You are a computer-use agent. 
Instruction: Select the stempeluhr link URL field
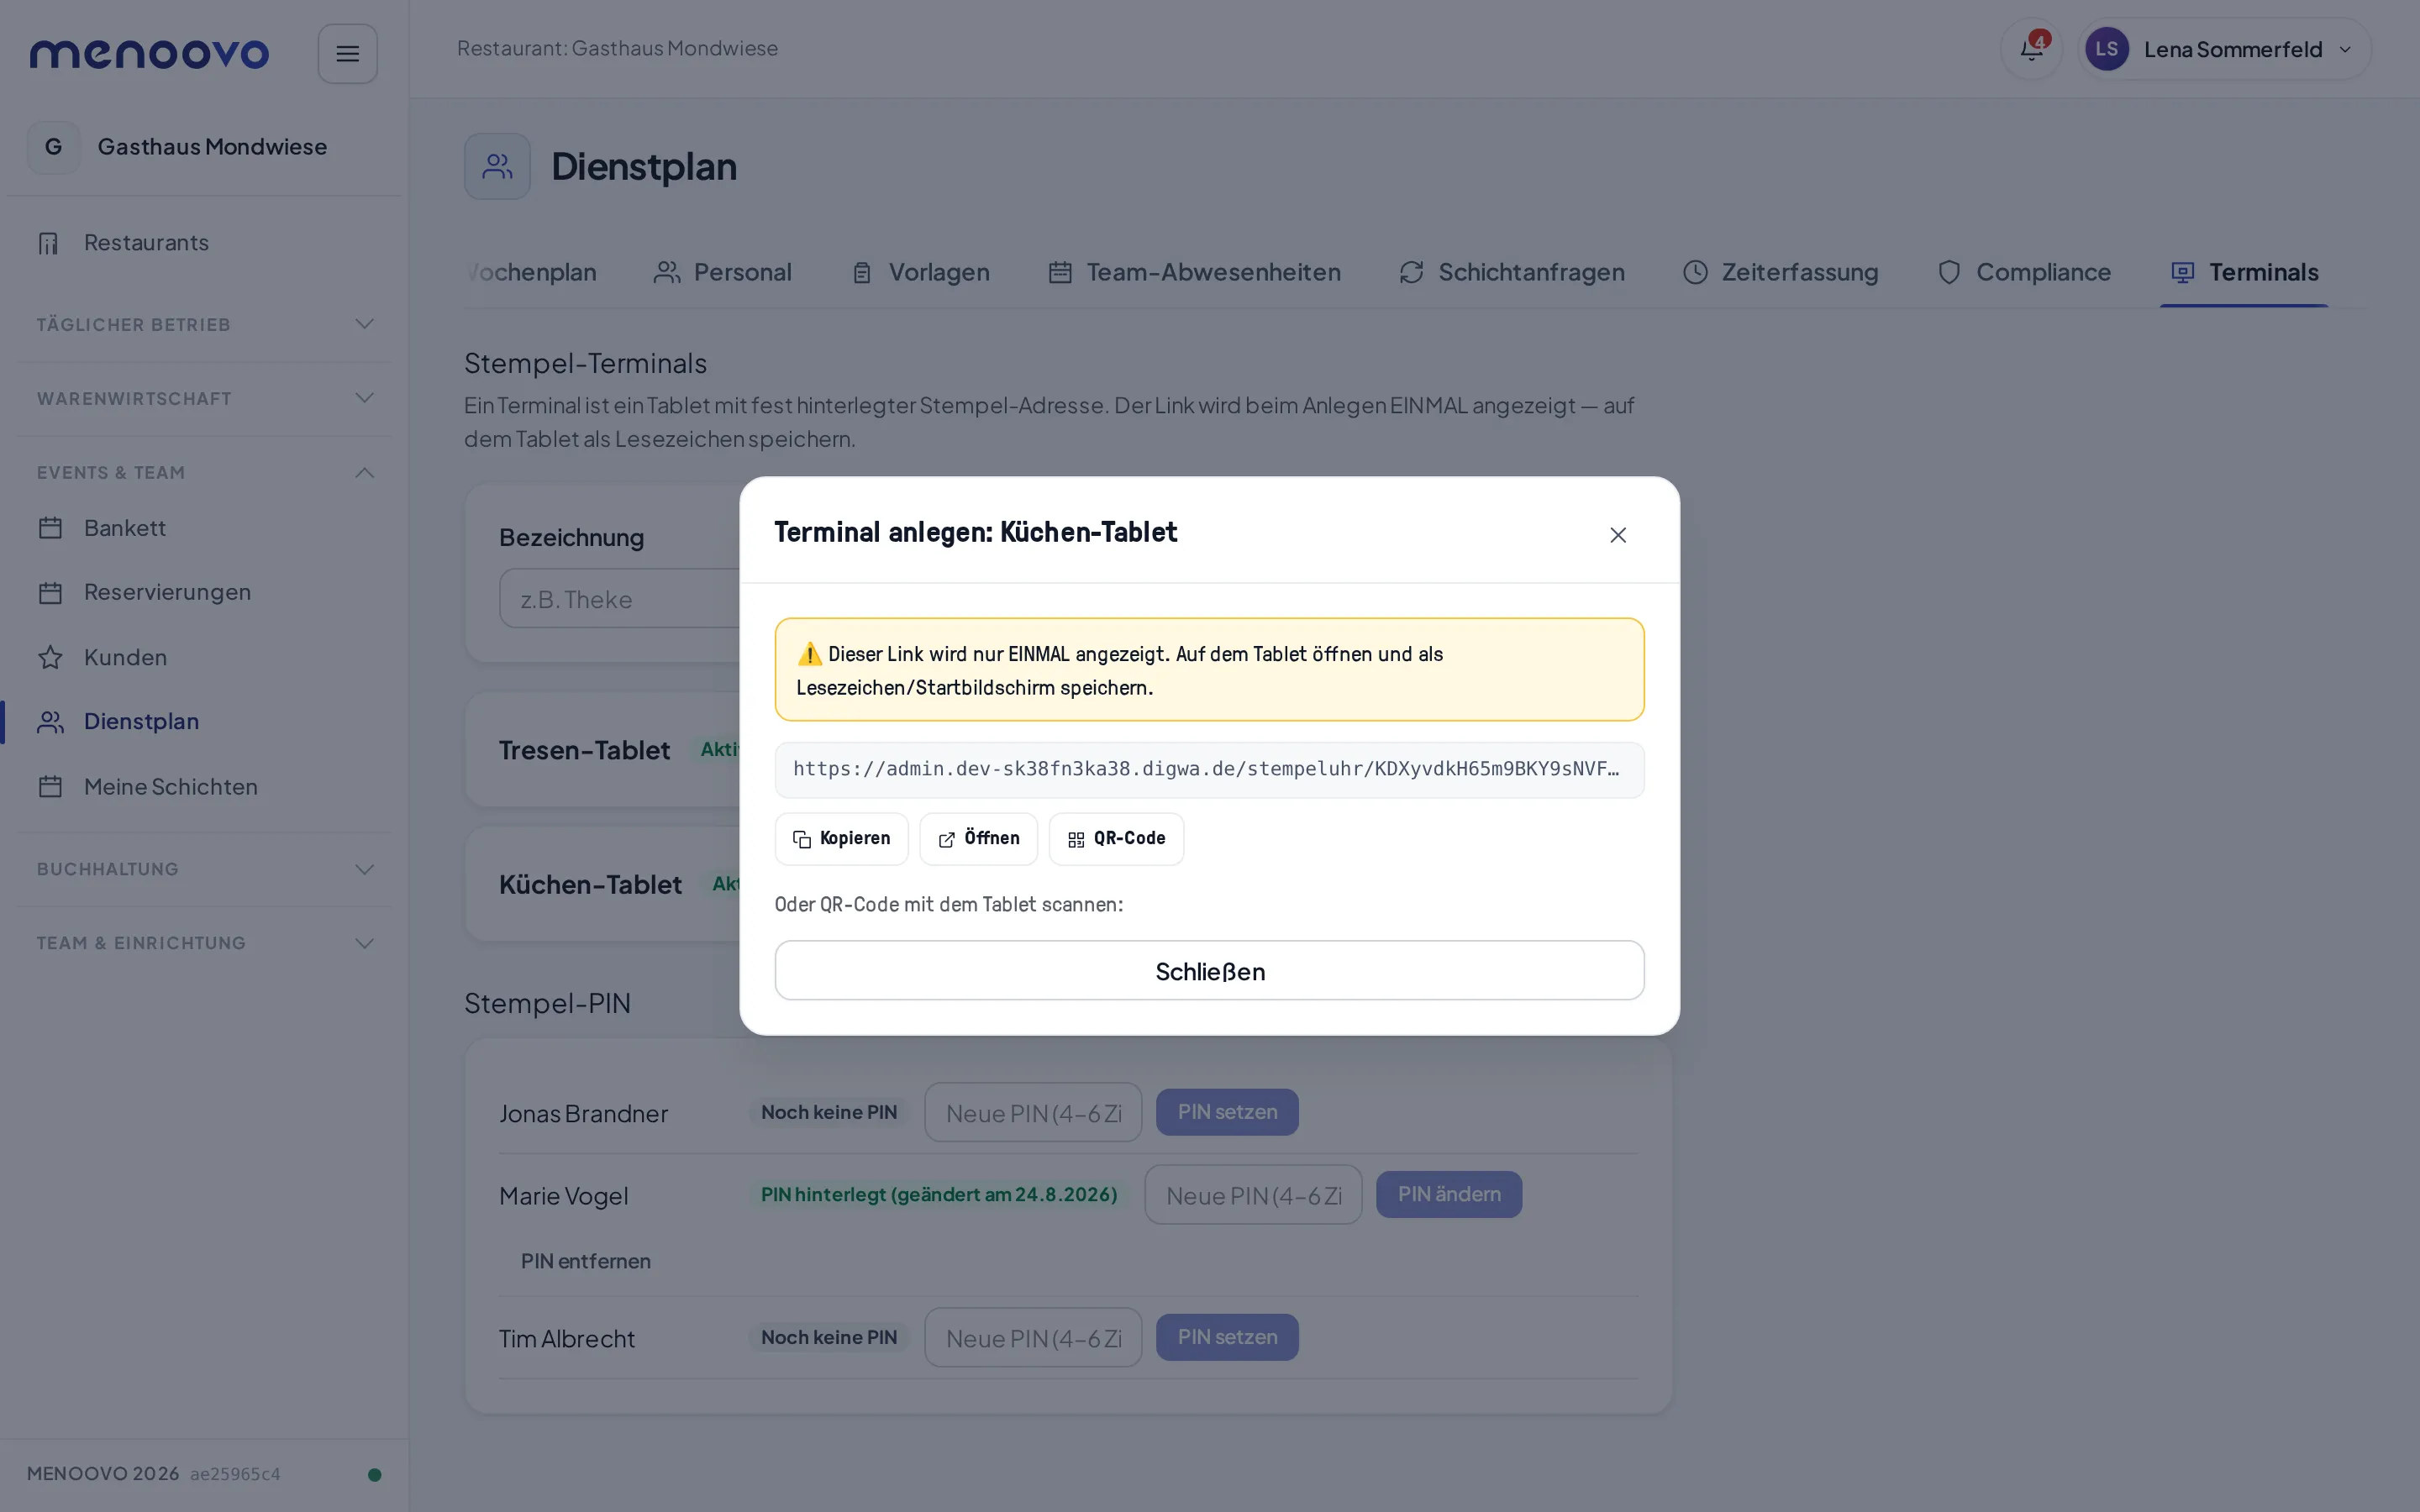(1209, 769)
